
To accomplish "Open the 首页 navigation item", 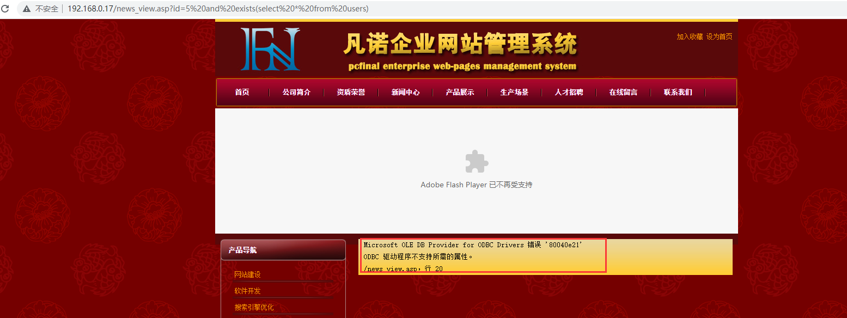I will pos(242,92).
